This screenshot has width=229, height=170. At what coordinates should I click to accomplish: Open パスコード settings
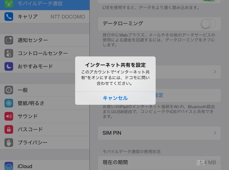(45, 130)
